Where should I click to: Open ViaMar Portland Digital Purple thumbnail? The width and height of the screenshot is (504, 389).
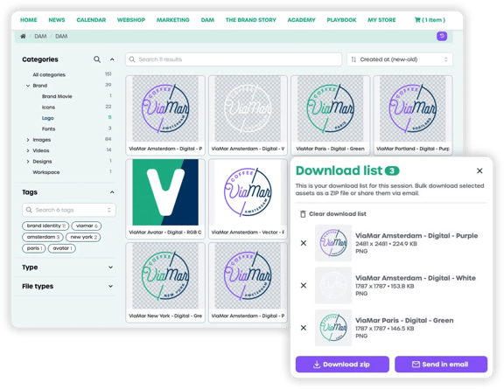click(x=413, y=108)
